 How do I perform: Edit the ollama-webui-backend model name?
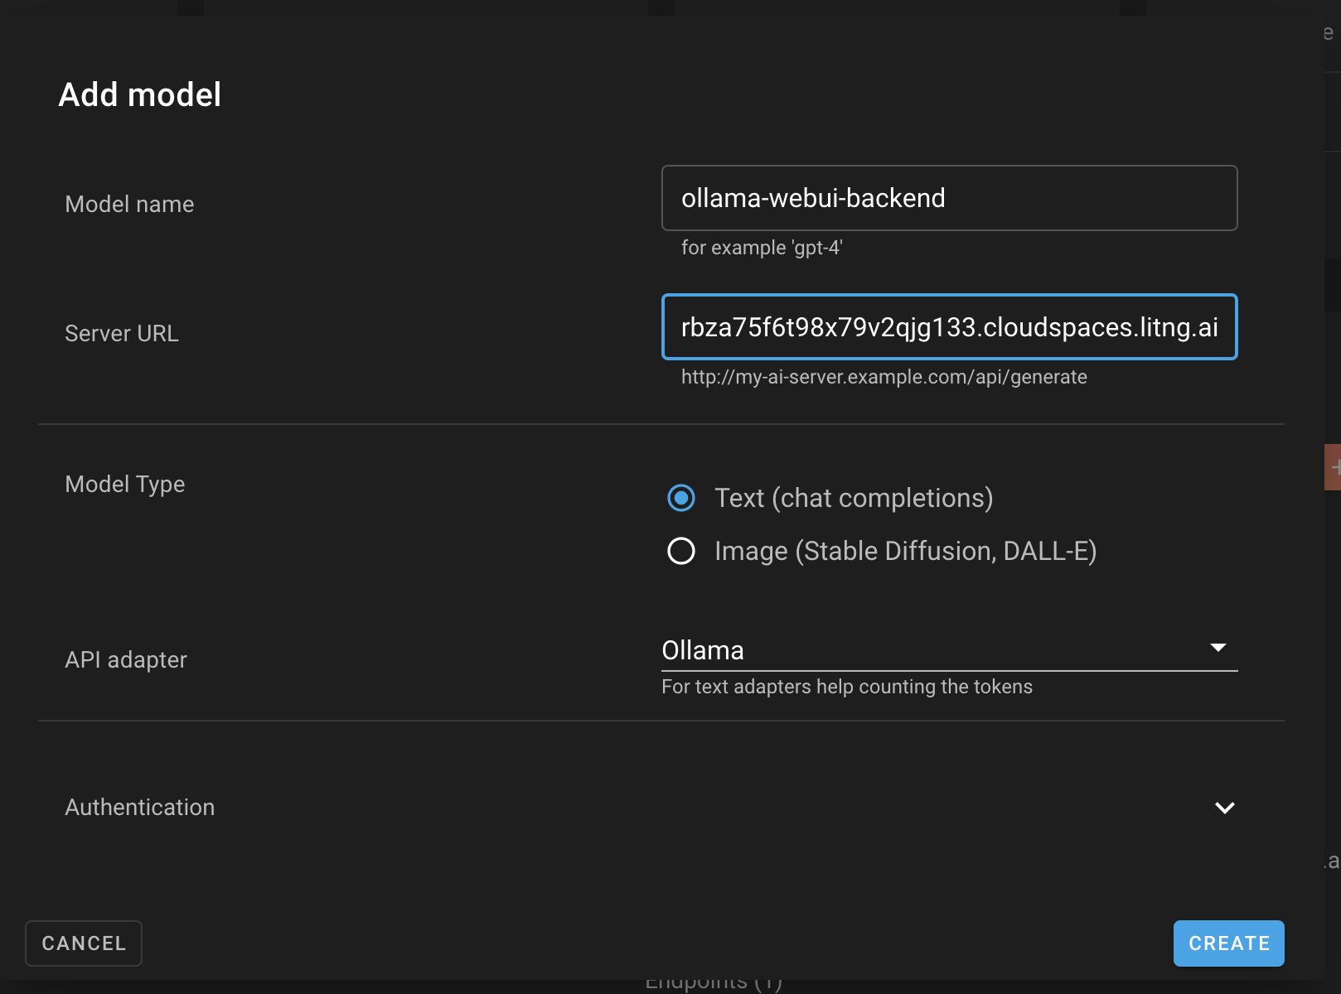click(813, 198)
